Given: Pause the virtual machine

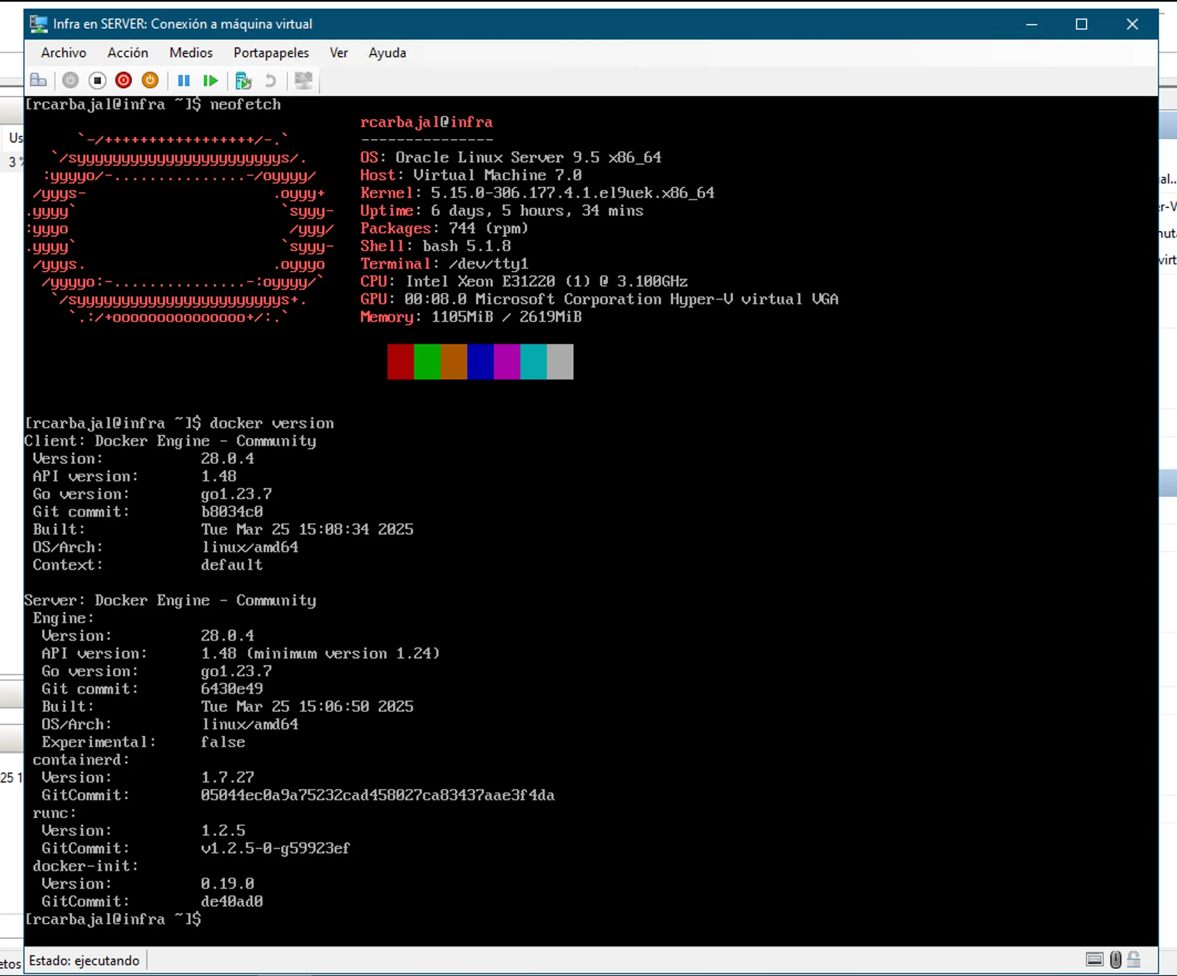Looking at the screenshot, I should point(183,81).
